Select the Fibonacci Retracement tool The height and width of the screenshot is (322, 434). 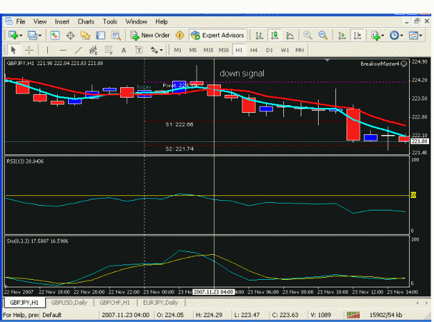pos(108,51)
